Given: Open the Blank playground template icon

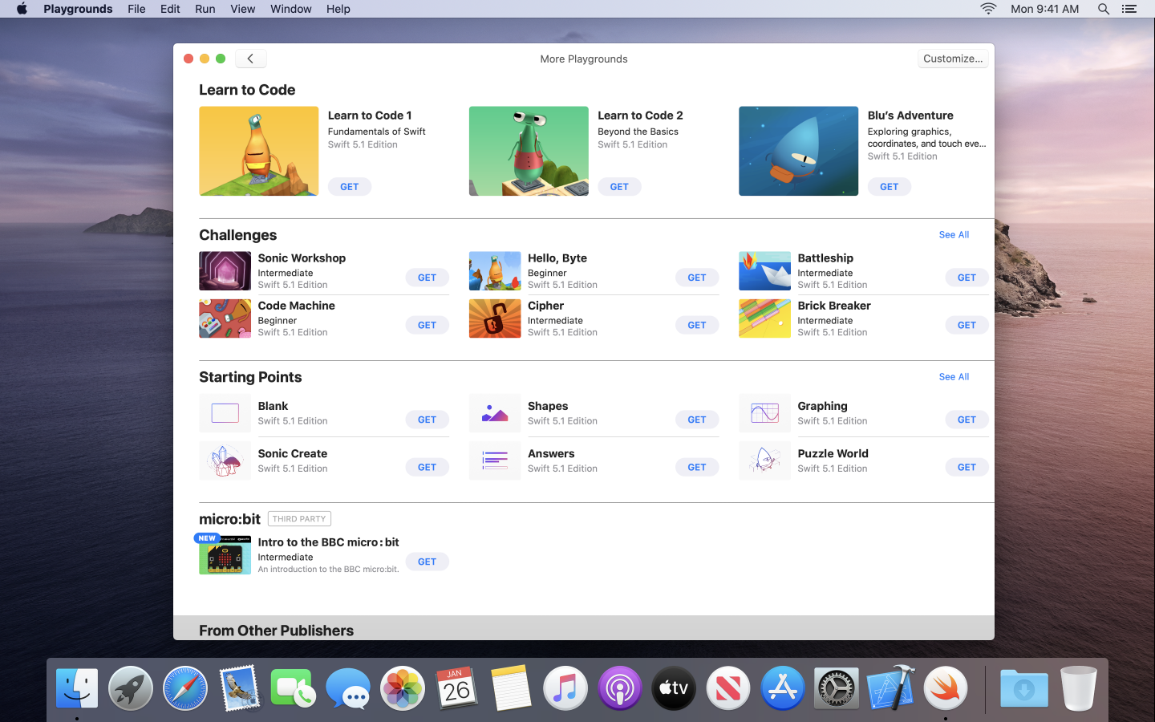Looking at the screenshot, I should pyautogui.click(x=225, y=412).
